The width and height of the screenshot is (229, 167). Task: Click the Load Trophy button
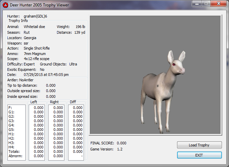[199, 145]
